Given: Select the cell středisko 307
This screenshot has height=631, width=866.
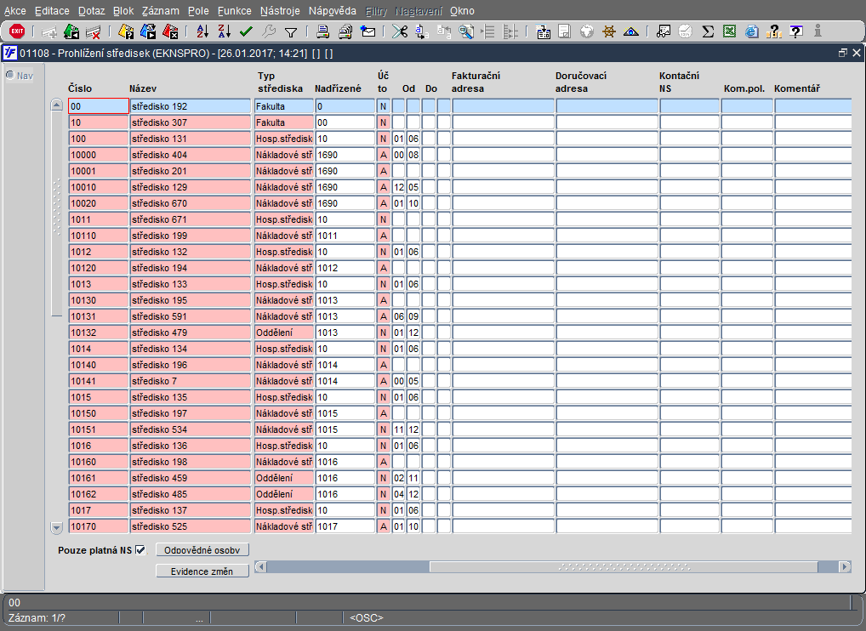Looking at the screenshot, I should tap(190, 122).
